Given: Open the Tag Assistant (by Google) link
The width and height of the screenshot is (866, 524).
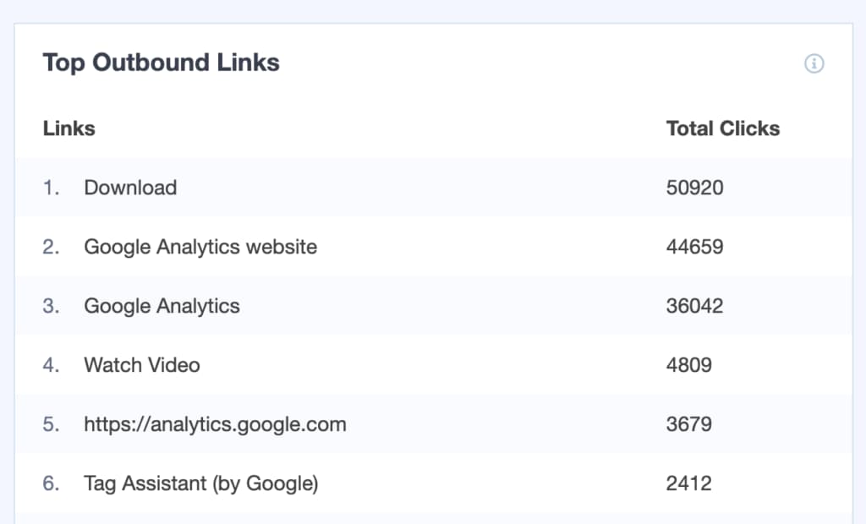Looking at the screenshot, I should pyautogui.click(x=200, y=483).
